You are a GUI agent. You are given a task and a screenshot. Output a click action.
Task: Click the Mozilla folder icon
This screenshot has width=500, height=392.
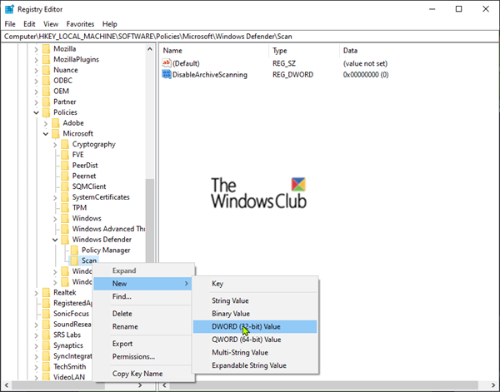tap(46, 49)
